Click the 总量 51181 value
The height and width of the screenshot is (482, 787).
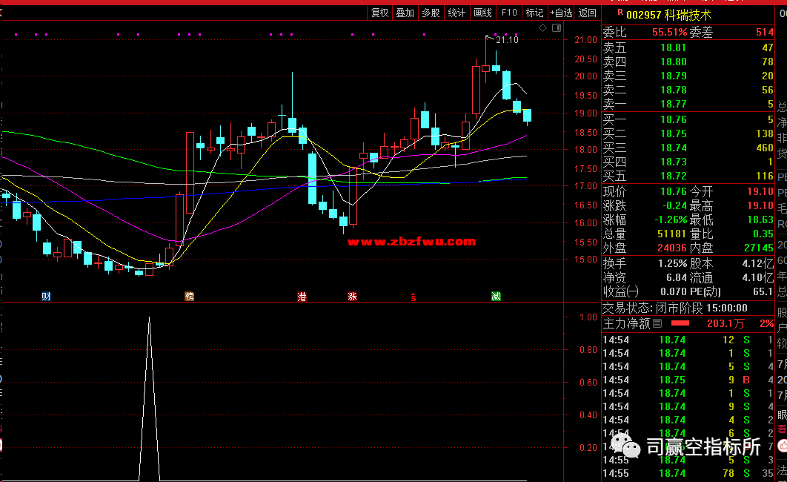pos(671,234)
